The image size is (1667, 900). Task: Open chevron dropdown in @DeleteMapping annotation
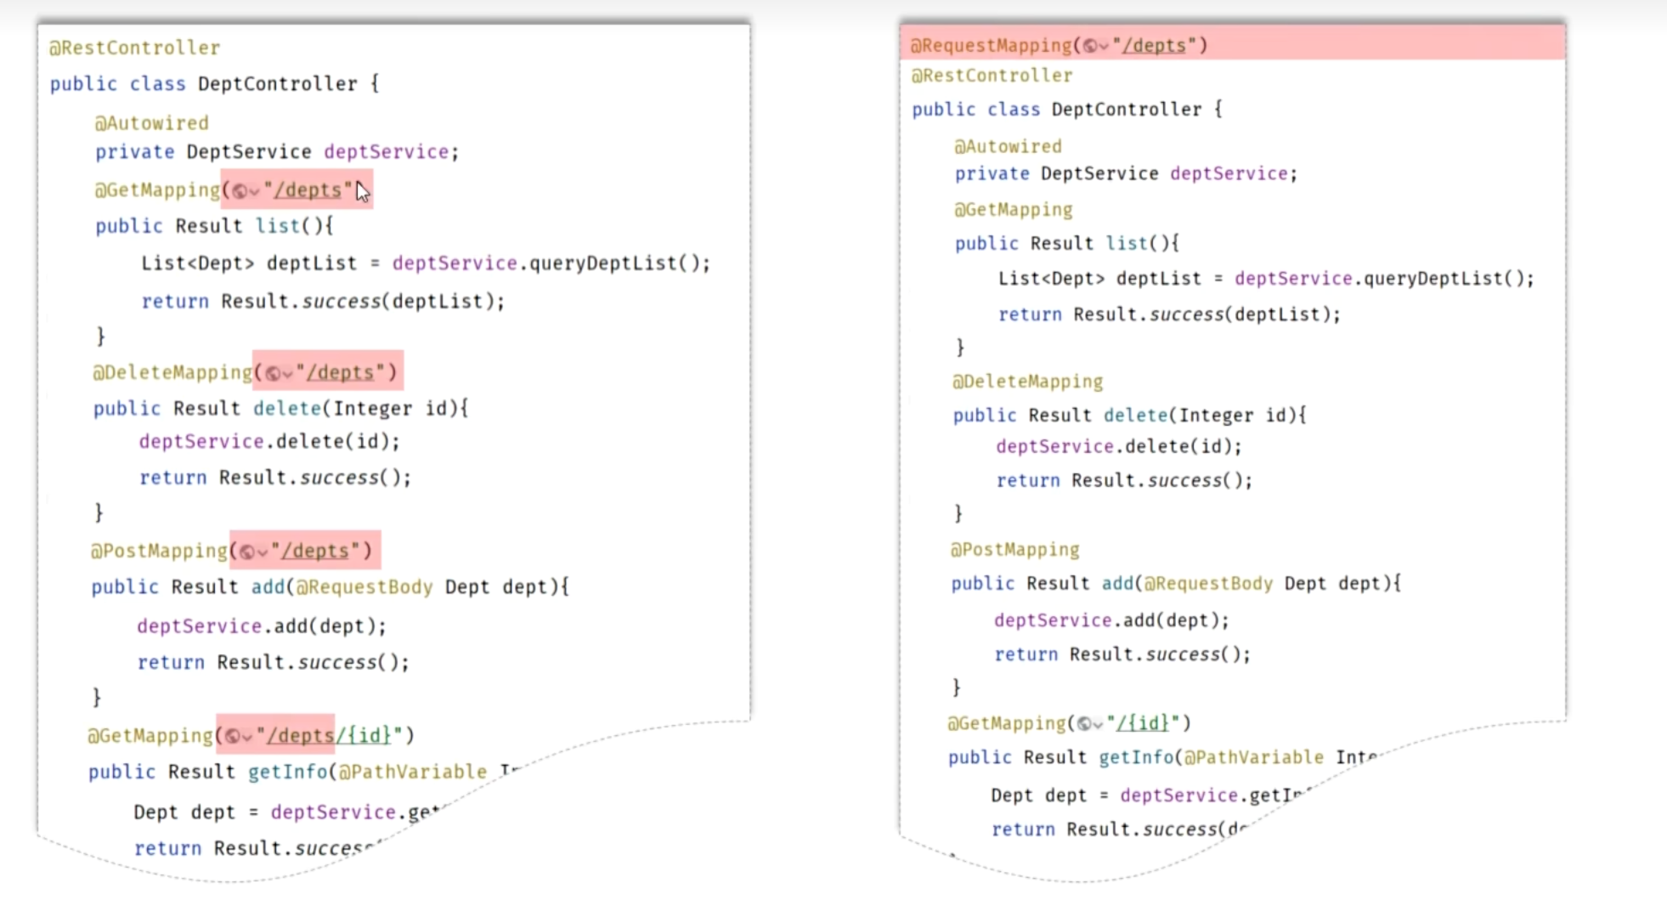click(x=287, y=374)
